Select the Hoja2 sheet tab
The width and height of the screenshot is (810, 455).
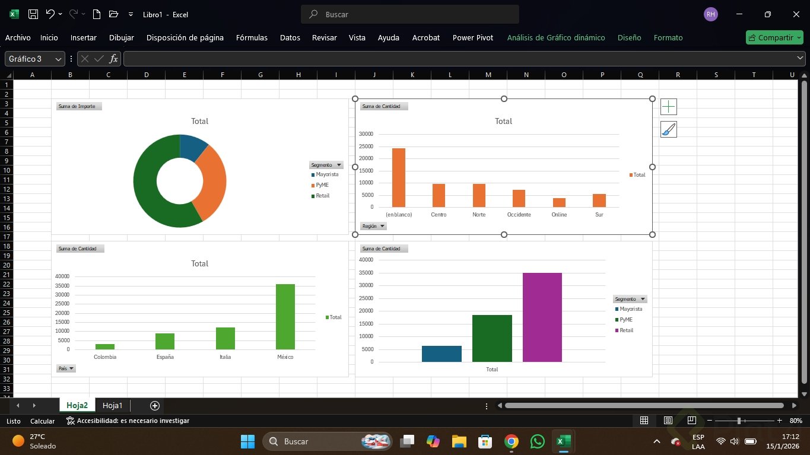tap(77, 406)
